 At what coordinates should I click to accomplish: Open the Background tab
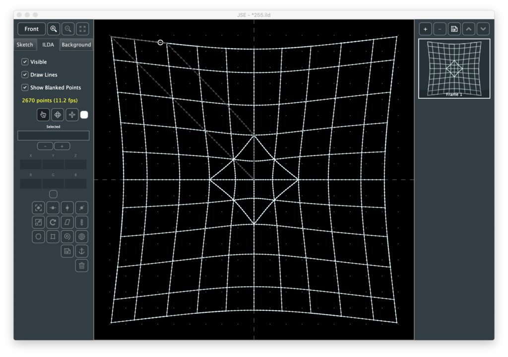[x=76, y=45]
